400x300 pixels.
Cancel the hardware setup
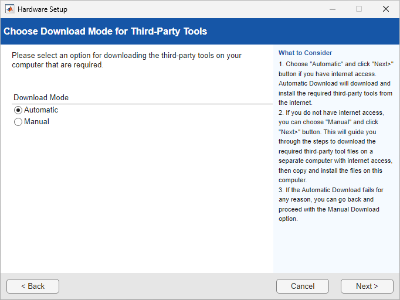[x=303, y=286]
